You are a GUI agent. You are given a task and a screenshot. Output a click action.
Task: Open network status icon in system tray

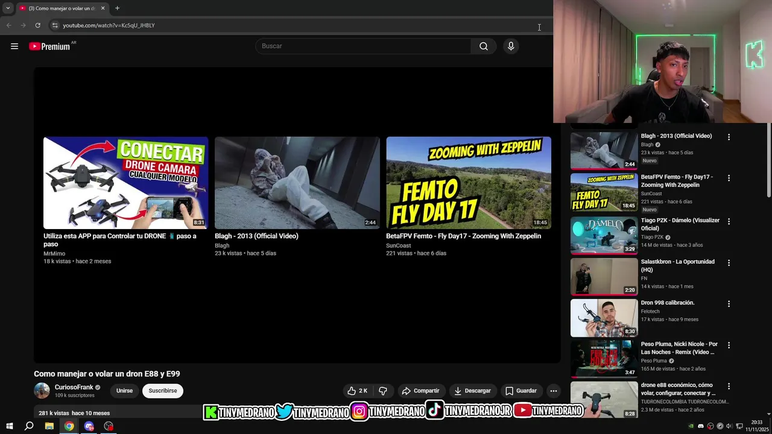739,426
